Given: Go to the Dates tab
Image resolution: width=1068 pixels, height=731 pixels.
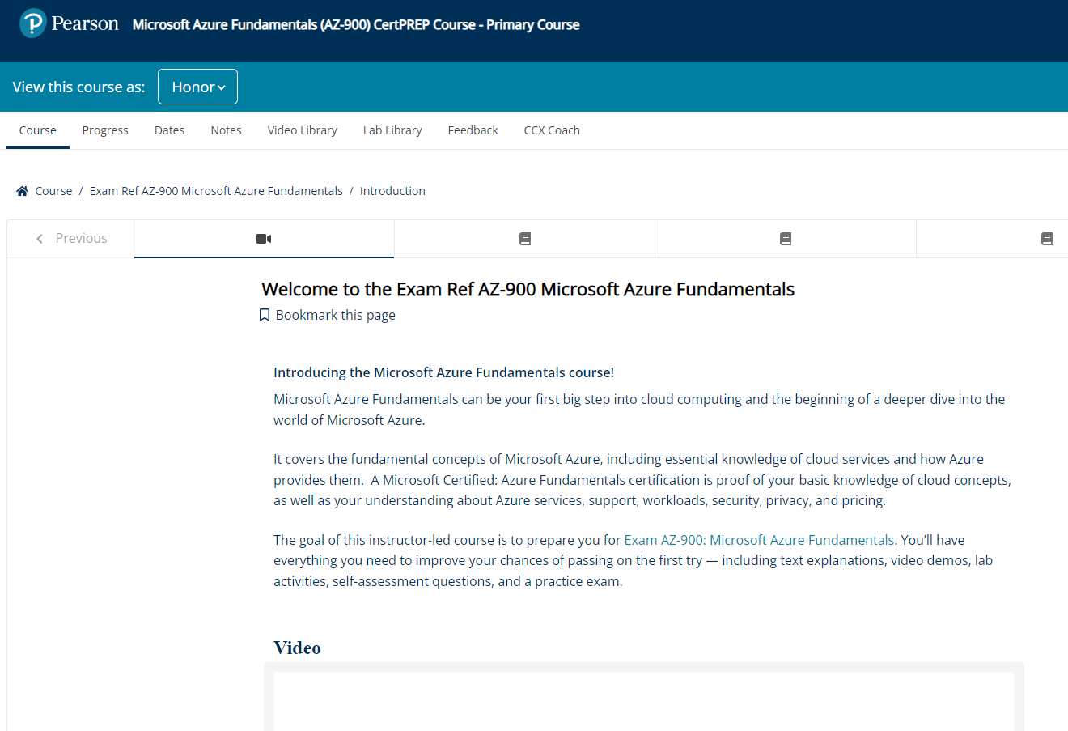Looking at the screenshot, I should [169, 130].
